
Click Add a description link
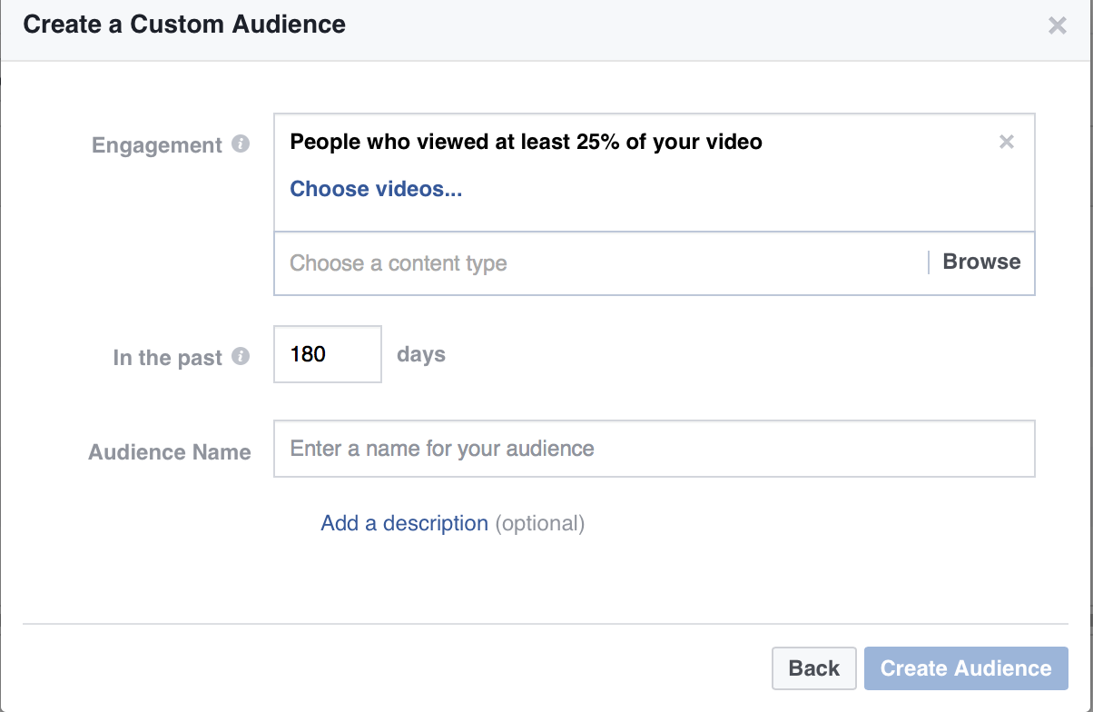tap(404, 524)
